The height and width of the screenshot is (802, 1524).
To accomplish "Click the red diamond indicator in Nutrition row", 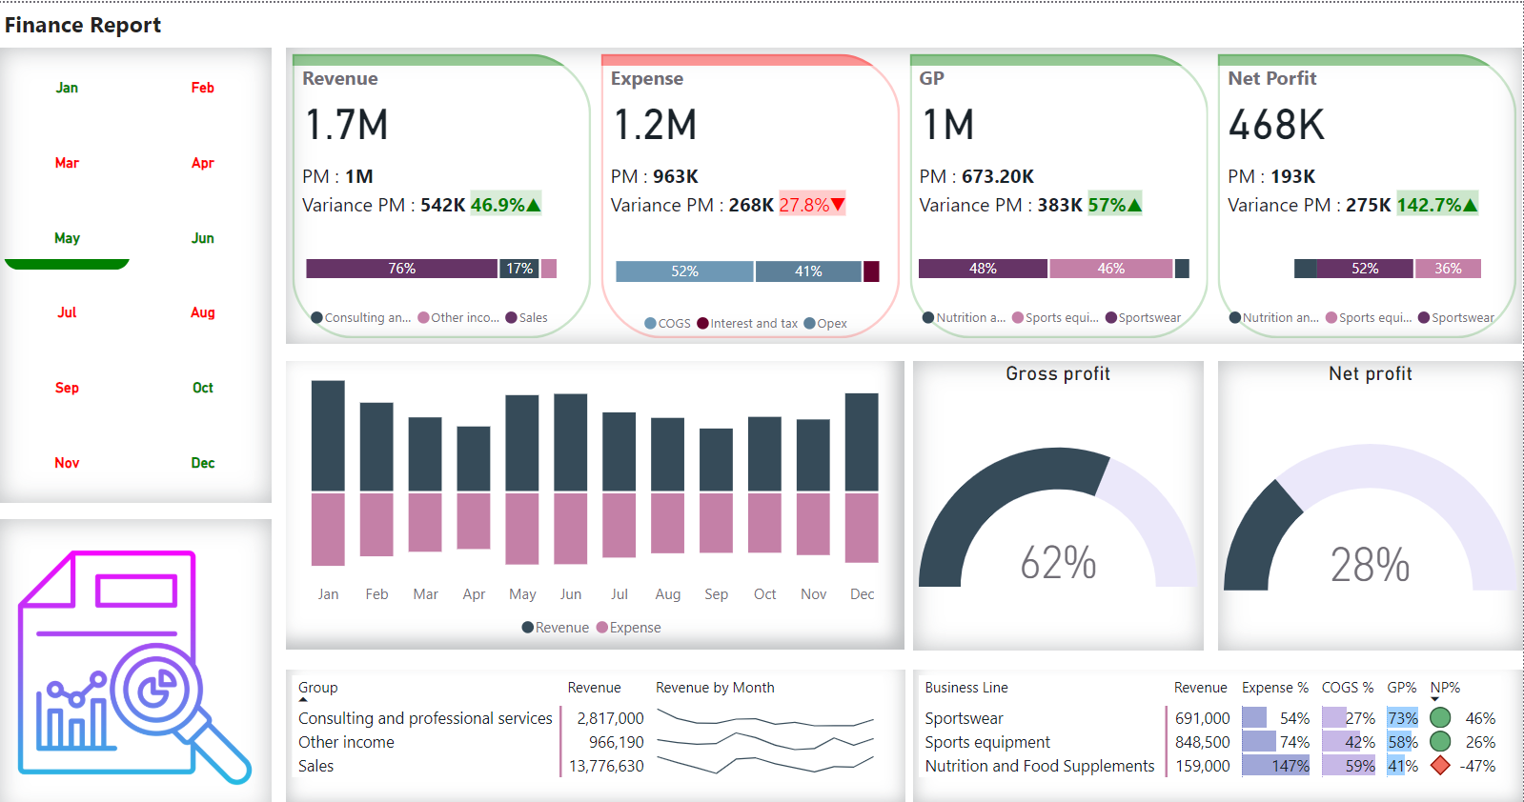I will coord(1440,766).
